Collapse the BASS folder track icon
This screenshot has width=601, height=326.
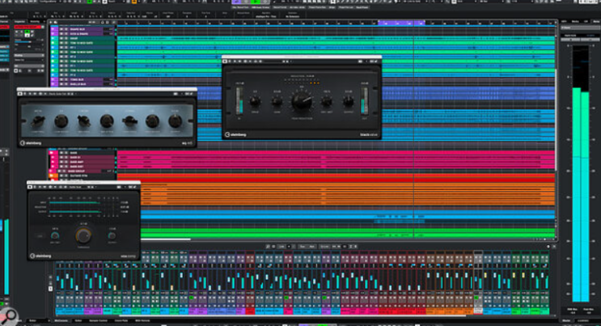coord(52,153)
